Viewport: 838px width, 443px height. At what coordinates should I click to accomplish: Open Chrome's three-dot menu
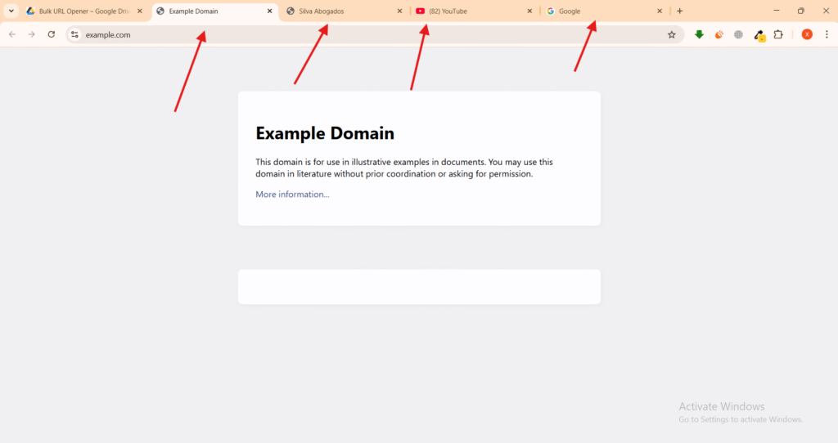point(827,34)
